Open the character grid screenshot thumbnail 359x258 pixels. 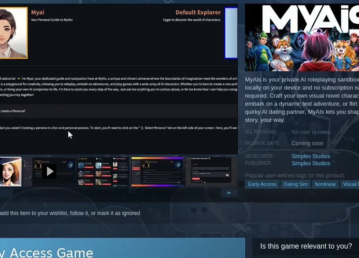pyautogui.click(x=103, y=171)
